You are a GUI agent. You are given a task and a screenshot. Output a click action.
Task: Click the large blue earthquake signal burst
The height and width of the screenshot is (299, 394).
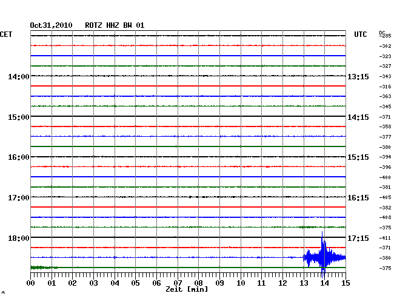click(x=324, y=257)
